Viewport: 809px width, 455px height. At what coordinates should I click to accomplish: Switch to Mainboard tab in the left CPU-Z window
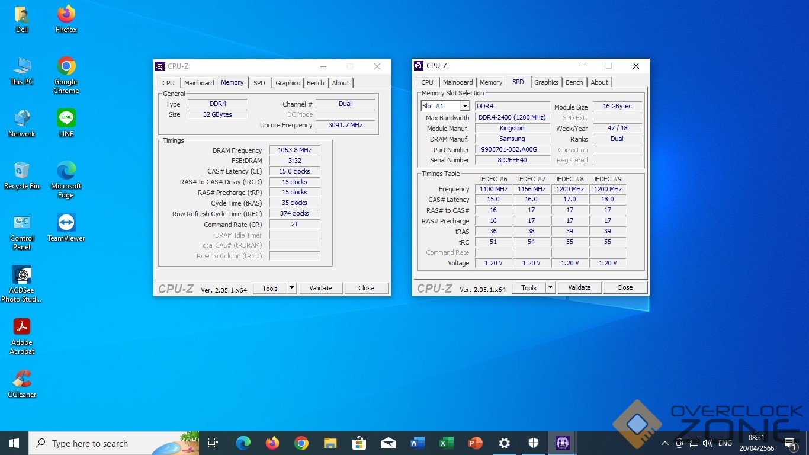(x=198, y=83)
